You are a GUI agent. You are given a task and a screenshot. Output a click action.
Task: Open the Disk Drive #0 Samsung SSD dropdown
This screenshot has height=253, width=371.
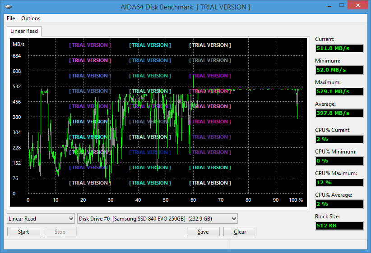tap(158, 218)
